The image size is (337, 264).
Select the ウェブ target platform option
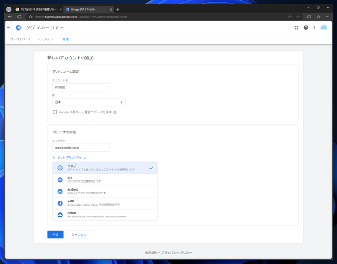[x=105, y=168]
